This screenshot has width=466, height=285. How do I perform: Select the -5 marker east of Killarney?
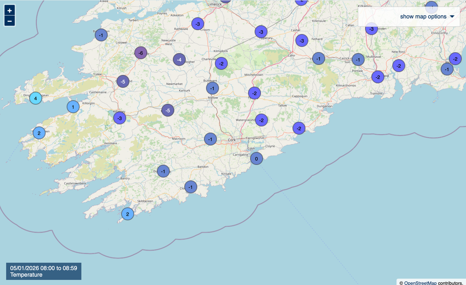click(168, 110)
